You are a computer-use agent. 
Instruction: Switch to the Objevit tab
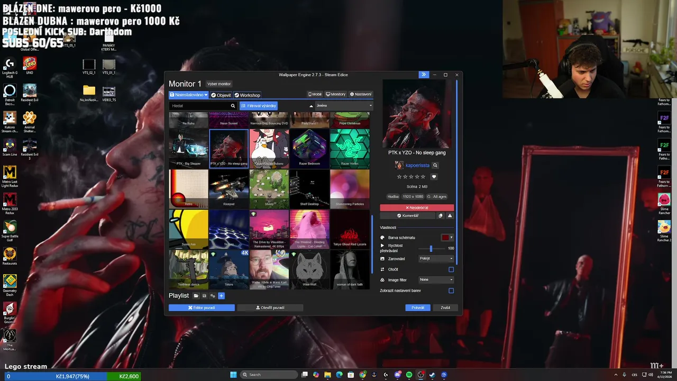[x=221, y=95]
